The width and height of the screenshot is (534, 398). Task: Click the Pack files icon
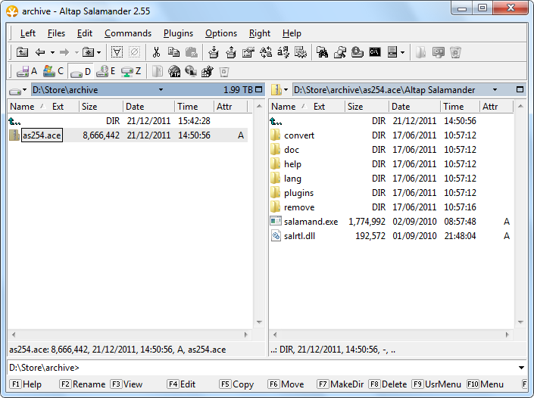click(213, 52)
